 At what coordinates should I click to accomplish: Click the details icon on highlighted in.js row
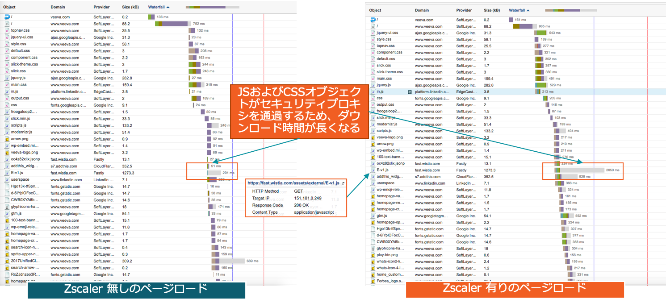coord(410,91)
